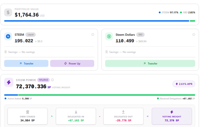Click the bank icon above OWN STAKED
This screenshot has width=200, height=127.
27,112
